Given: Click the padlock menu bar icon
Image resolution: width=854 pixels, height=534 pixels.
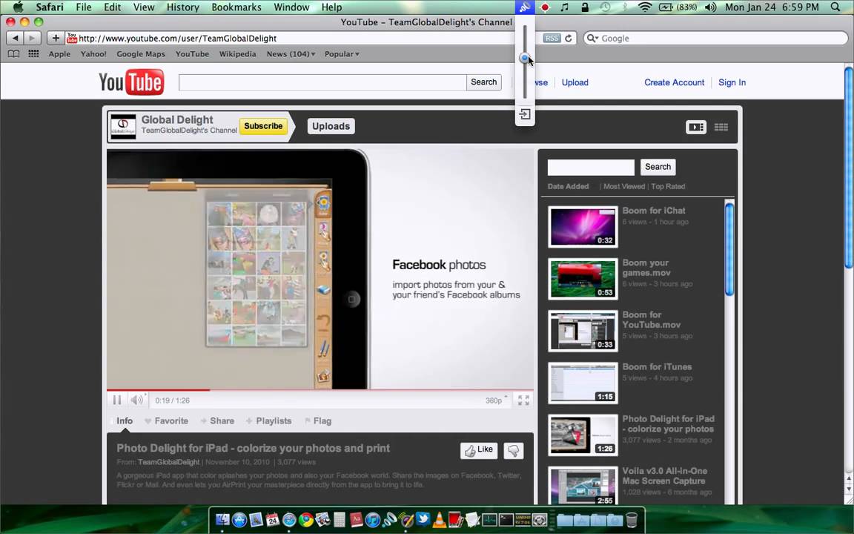Looking at the screenshot, I should tap(585, 7).
